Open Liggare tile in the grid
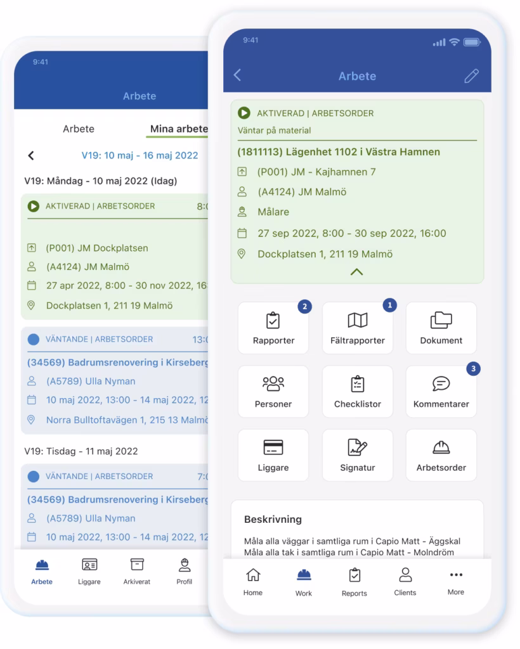This screenshot has width=520, height=649. (273, 455)
